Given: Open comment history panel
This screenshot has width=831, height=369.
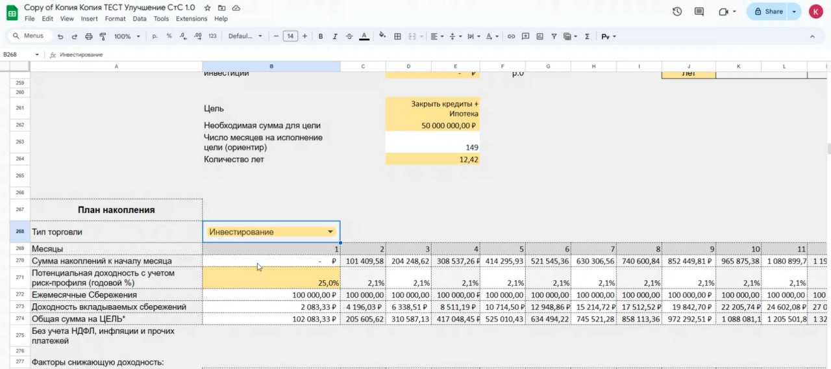Looking at the screenshot, I should tap(699, 12).
